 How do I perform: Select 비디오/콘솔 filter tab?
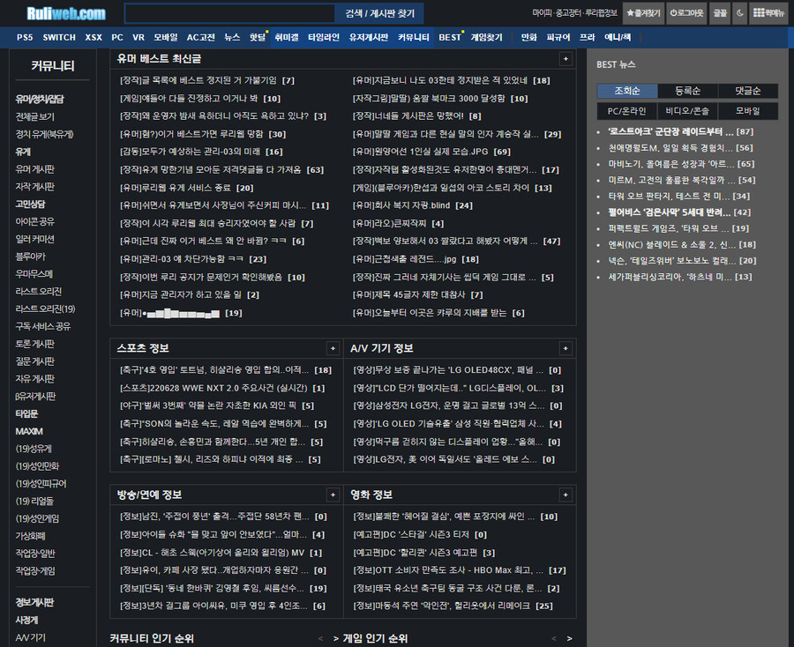(687, 111)
